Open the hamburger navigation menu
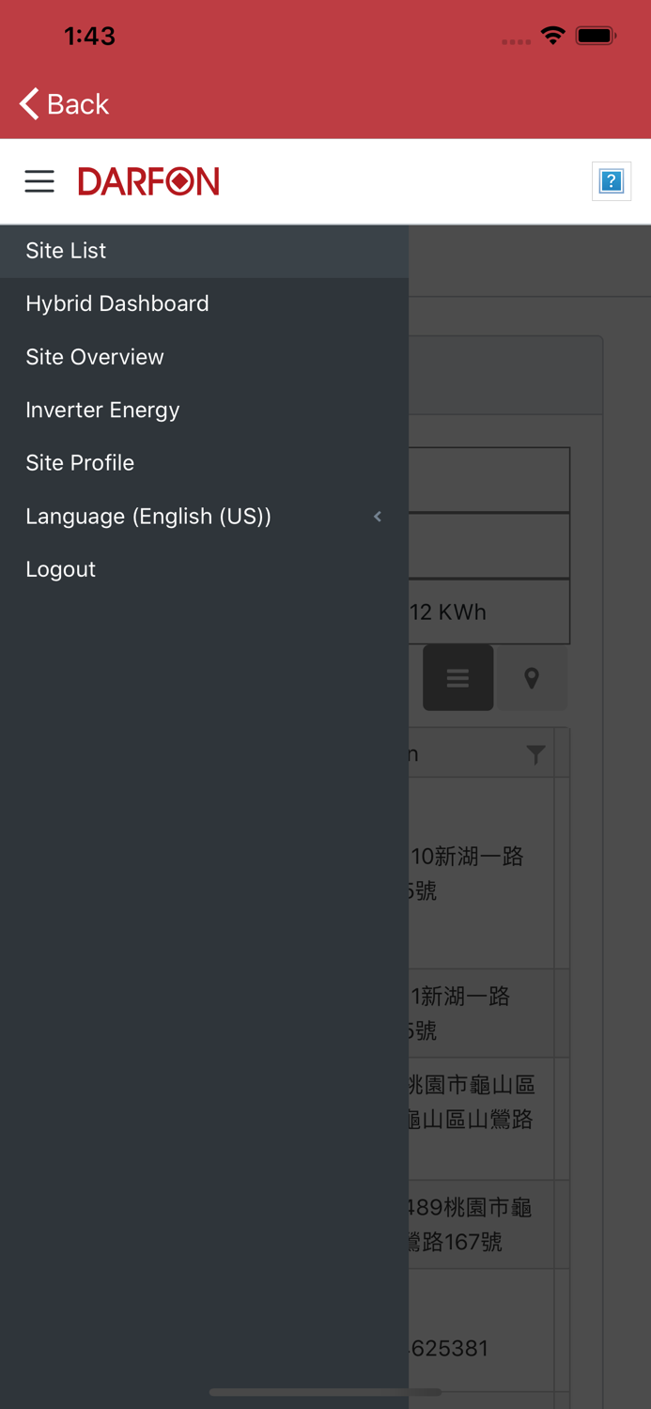This screenshot has width=651, height=1409. pos(39,181)
